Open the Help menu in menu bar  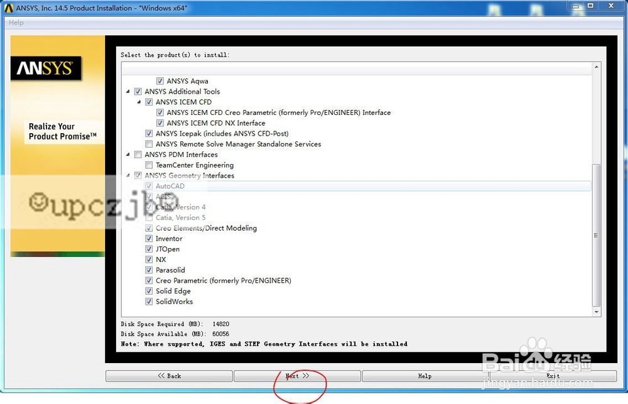click(x=16, y=23)
